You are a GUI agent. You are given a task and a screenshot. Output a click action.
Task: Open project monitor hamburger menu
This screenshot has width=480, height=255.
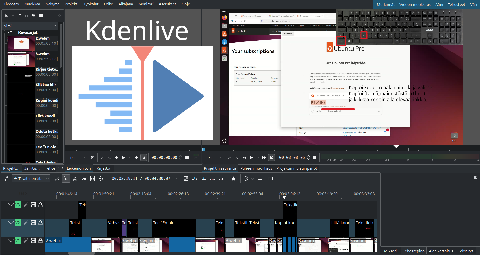pyautogui.click(x=315, y=158)
